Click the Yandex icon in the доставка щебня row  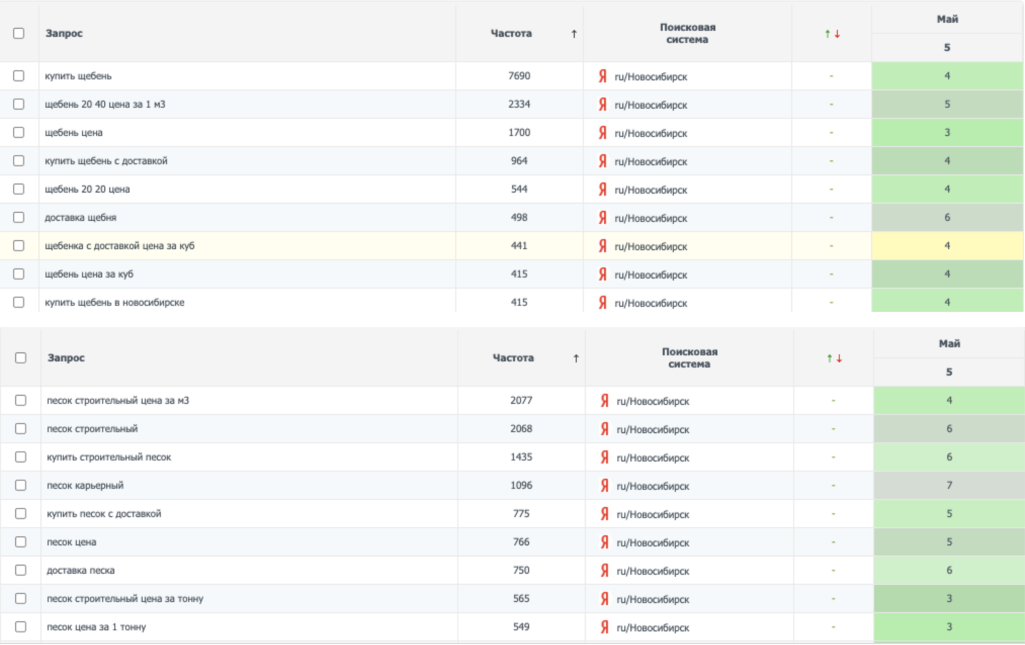click(602, 218)
